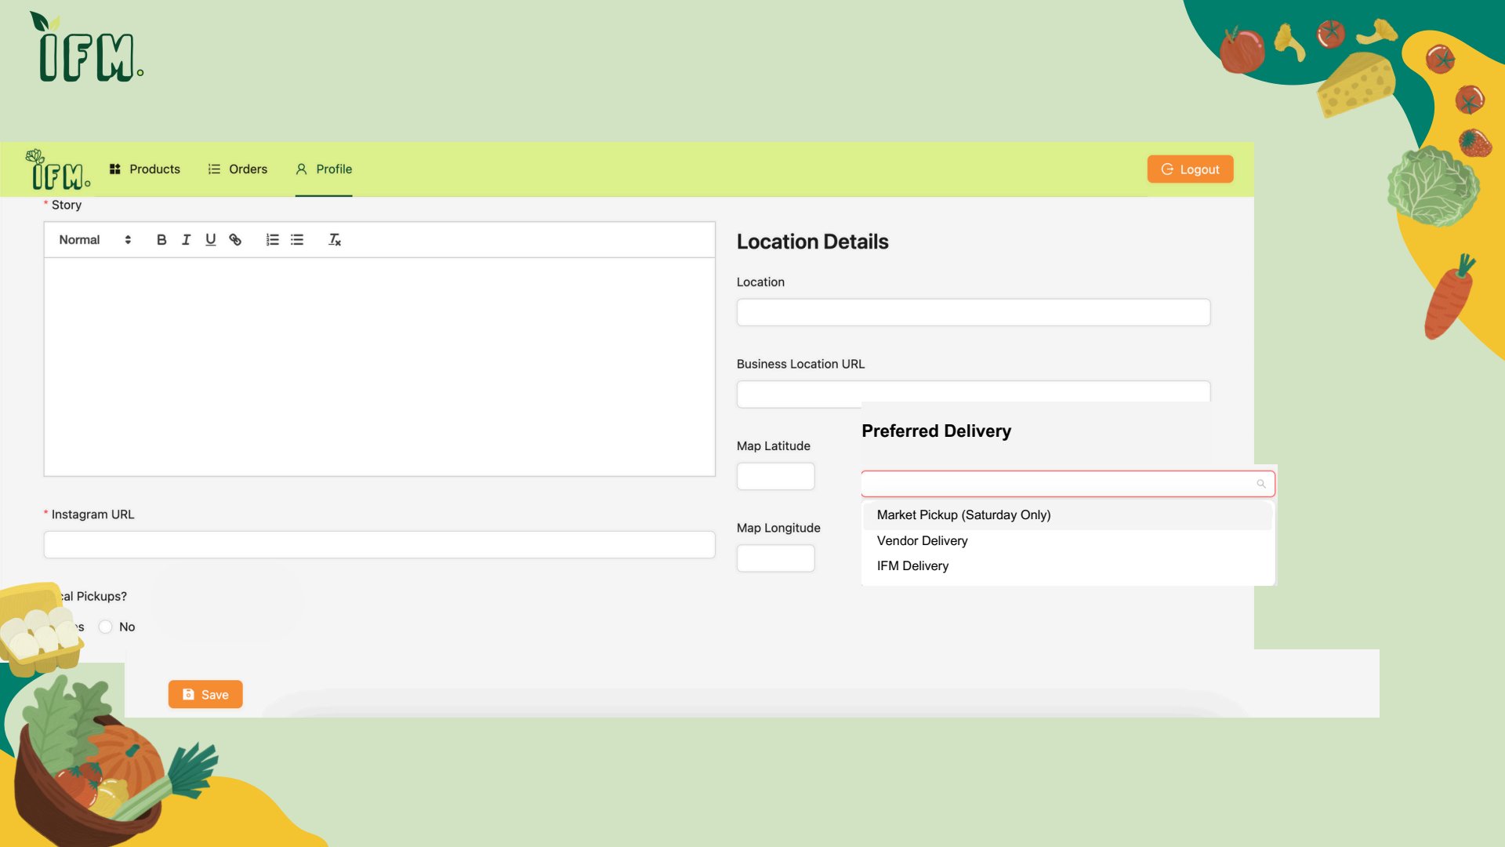Create a numbered list in Story

coord(272,240)
